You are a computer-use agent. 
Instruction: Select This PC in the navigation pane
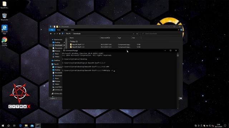click(x=55, y=64)
